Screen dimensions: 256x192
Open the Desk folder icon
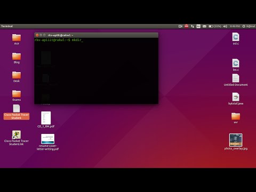[x=17, y=75]
